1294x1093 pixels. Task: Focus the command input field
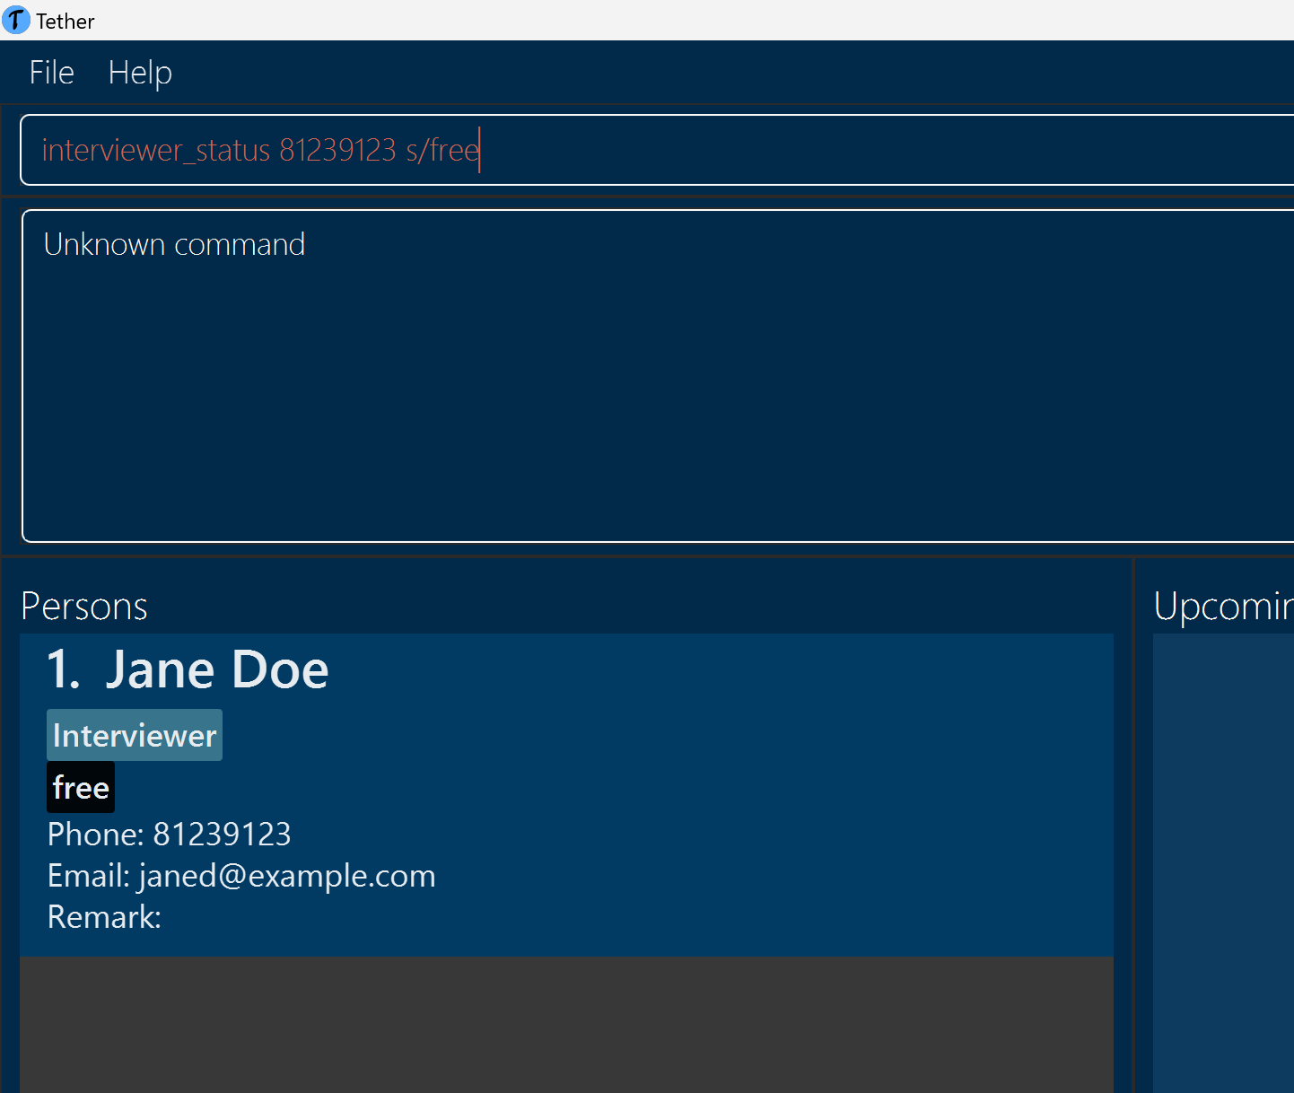coord(657,150)
